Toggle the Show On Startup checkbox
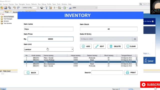This screenshot has width=160, height=90. click(x=153, y=21)
